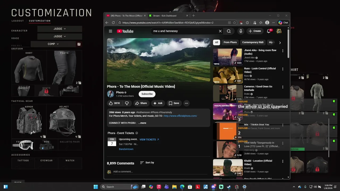The height and width of the screenshot is (191, 340).
Task: Open more actions for the video
Action: click(x=186, y=103)
